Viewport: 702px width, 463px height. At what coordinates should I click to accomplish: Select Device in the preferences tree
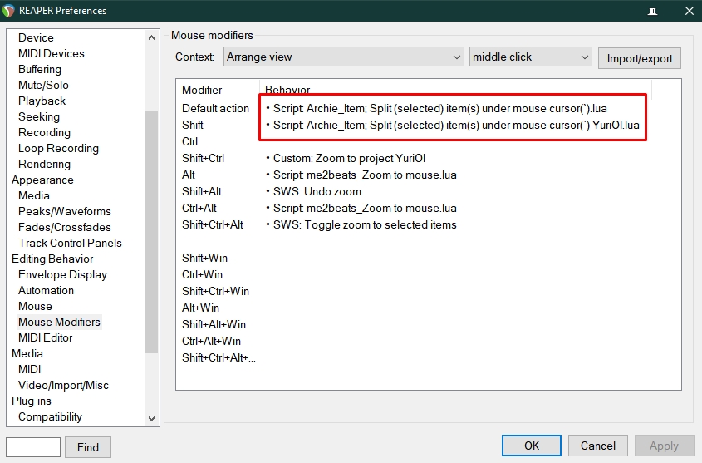click(x=36, y=37)
